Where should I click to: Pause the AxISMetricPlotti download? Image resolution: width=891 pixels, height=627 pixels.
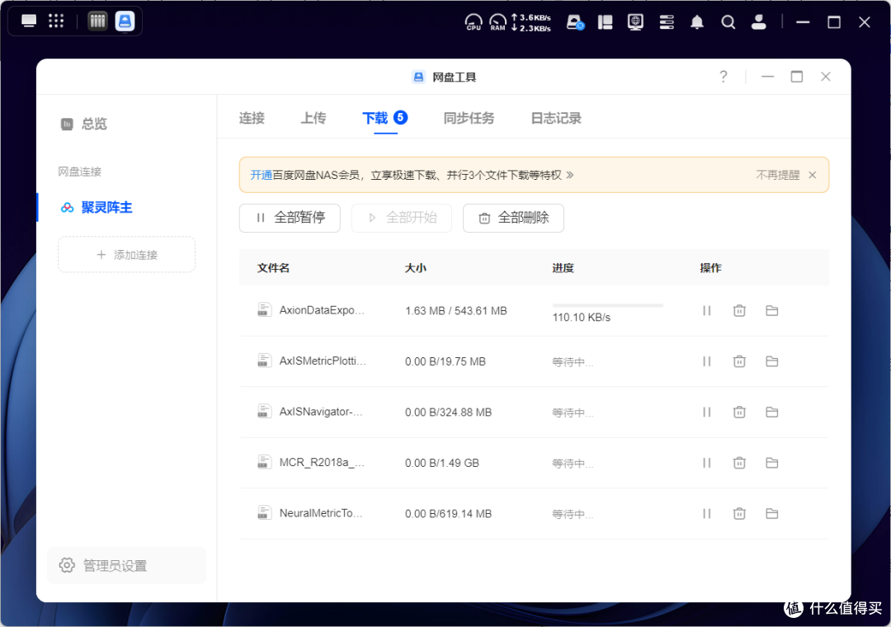click(x=706, y=361)
